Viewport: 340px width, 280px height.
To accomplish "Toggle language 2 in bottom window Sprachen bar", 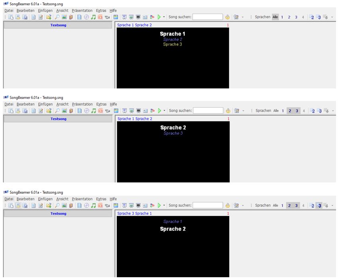I will click(289, 206).
